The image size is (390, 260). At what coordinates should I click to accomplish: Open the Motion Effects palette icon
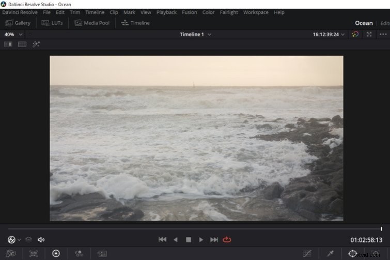(102, 253)
